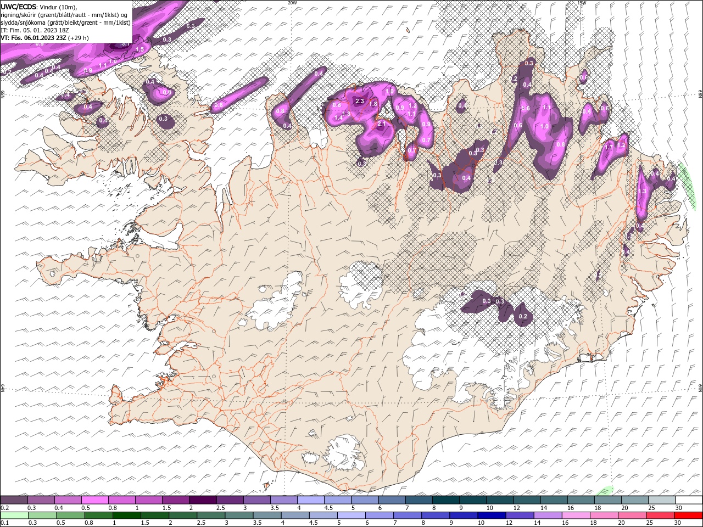Click the '(+29 h)' forecast offset text
The height and width of the screenshot is (527, 703).
pos(79,38)
